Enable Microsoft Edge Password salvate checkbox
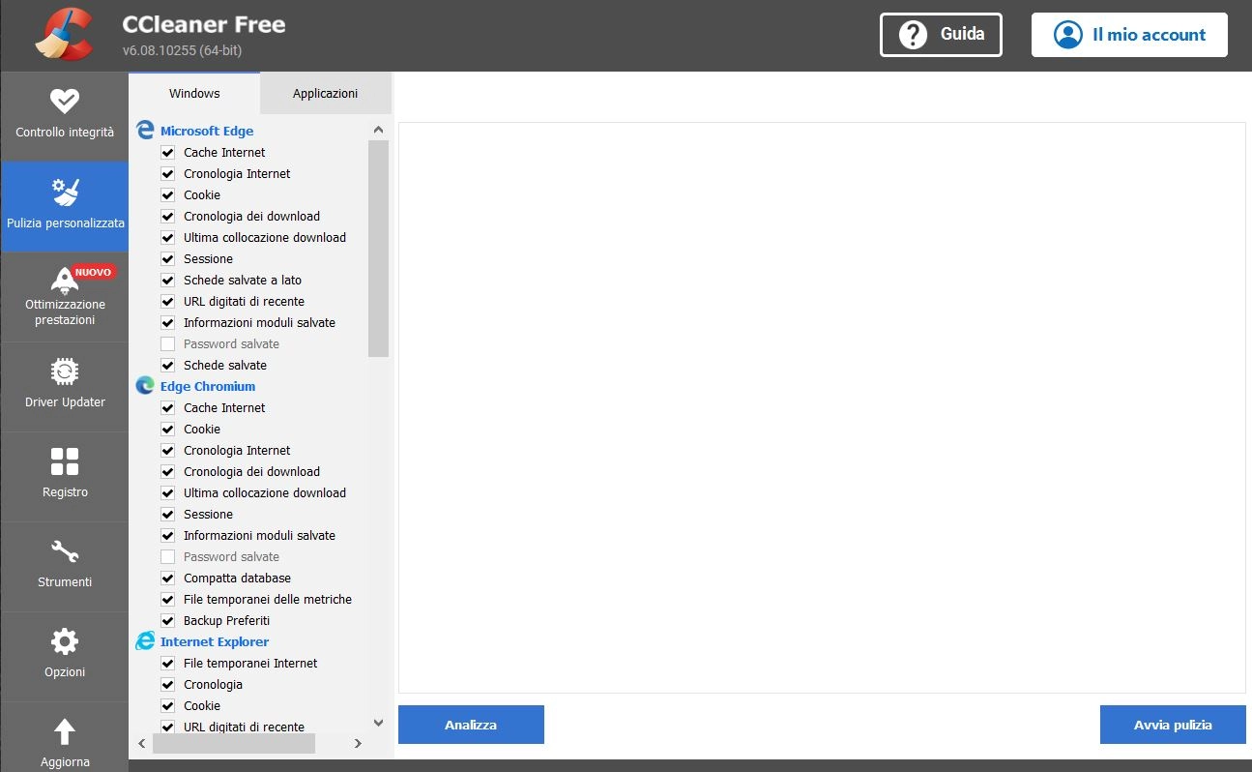The height and width of the screenshot is (772, 1252). (167, 343)
